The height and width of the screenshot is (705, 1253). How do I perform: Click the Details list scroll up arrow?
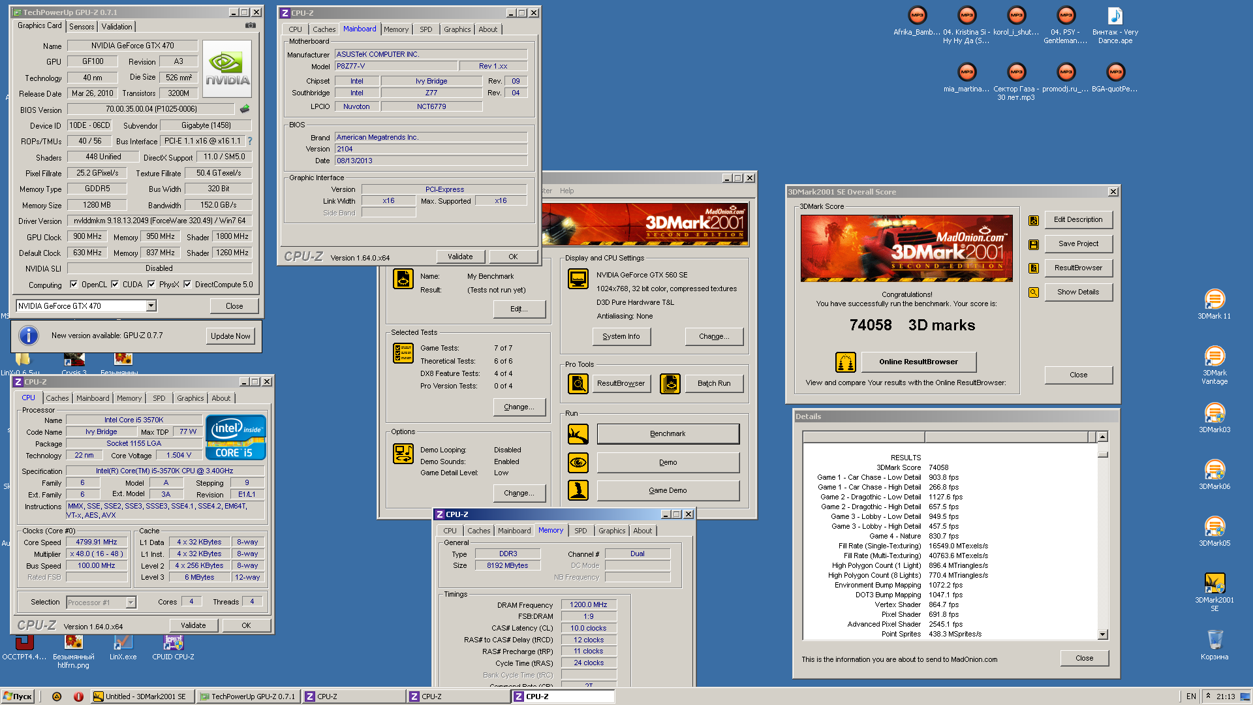pyautogui.click(x=1103, y=437)
